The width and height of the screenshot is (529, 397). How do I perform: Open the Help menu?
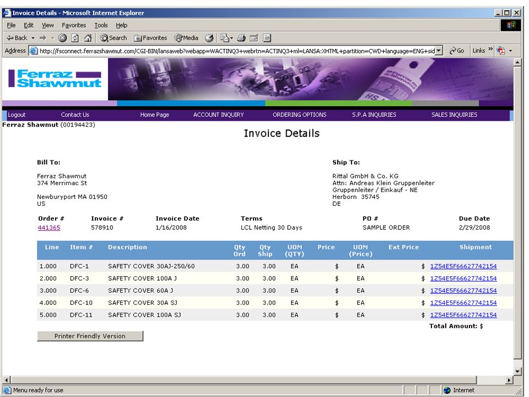pyautogui.click(x=121, y=25)
